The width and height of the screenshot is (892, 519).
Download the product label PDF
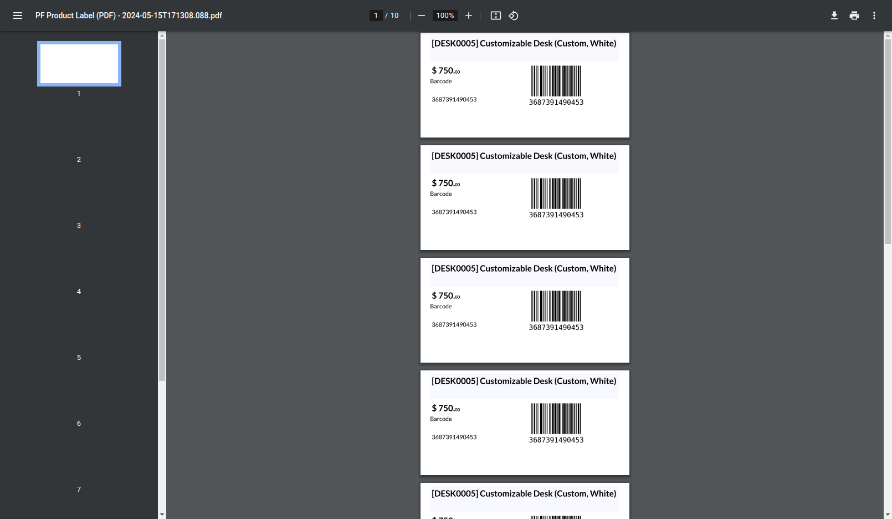coord(834,16)
